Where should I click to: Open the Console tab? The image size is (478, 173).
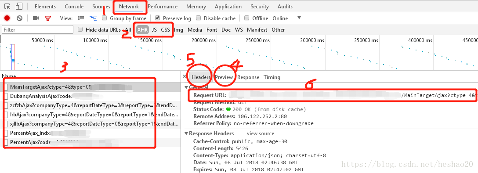click(x=74, y=7)
